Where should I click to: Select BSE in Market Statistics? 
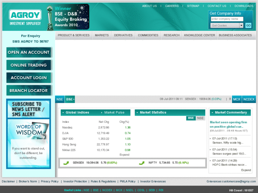191,118
